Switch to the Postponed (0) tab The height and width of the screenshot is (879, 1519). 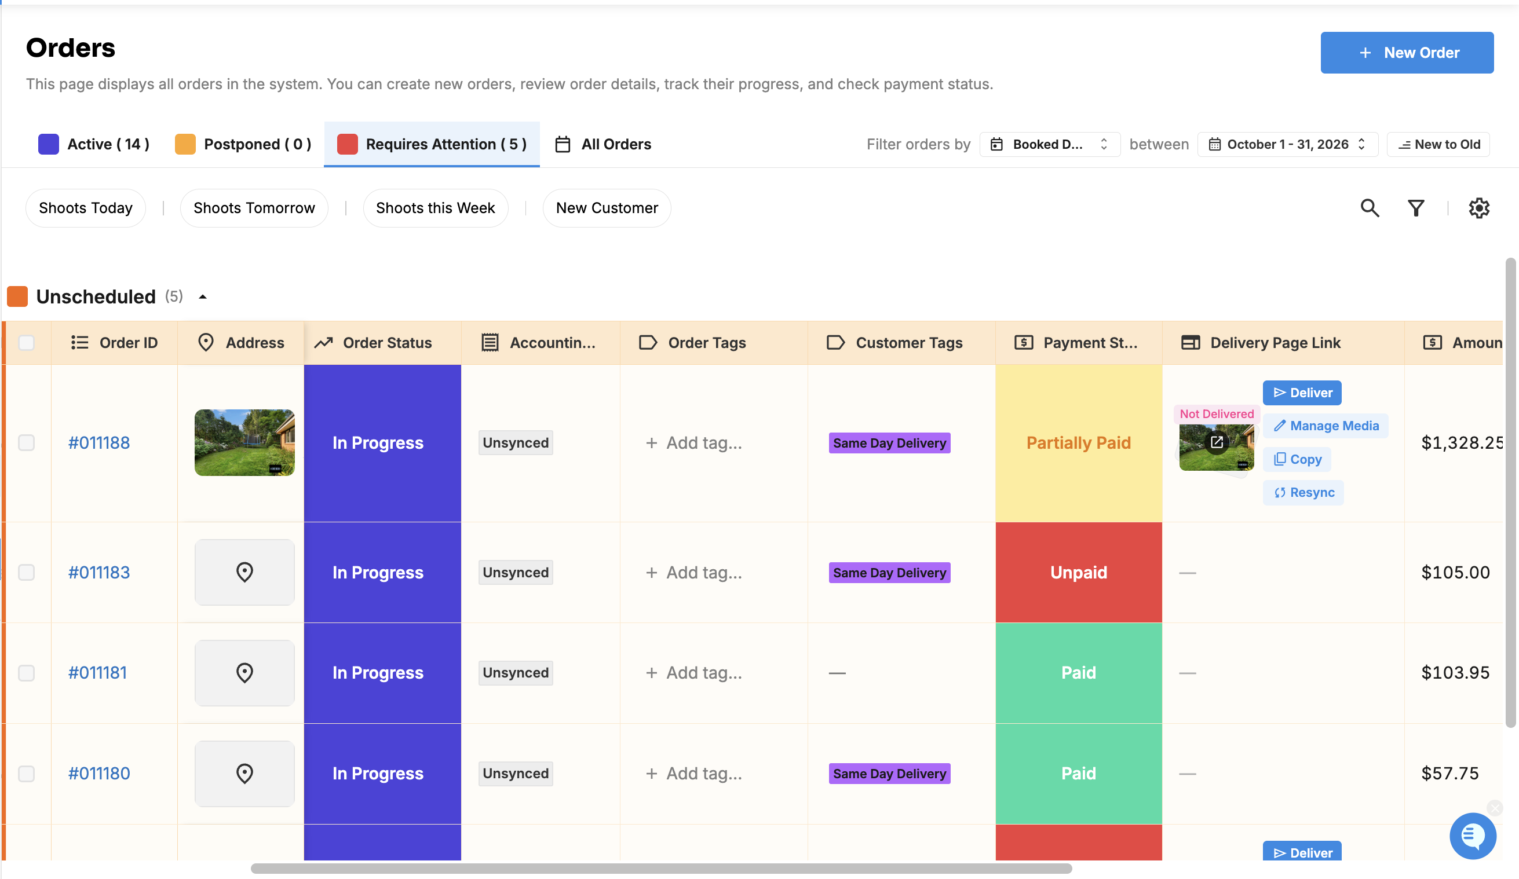tap(243, 144)
